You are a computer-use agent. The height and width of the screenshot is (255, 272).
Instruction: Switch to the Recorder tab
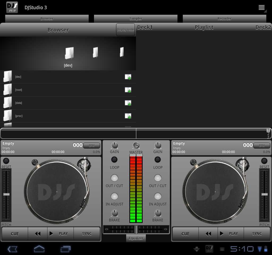coord(224,19)
